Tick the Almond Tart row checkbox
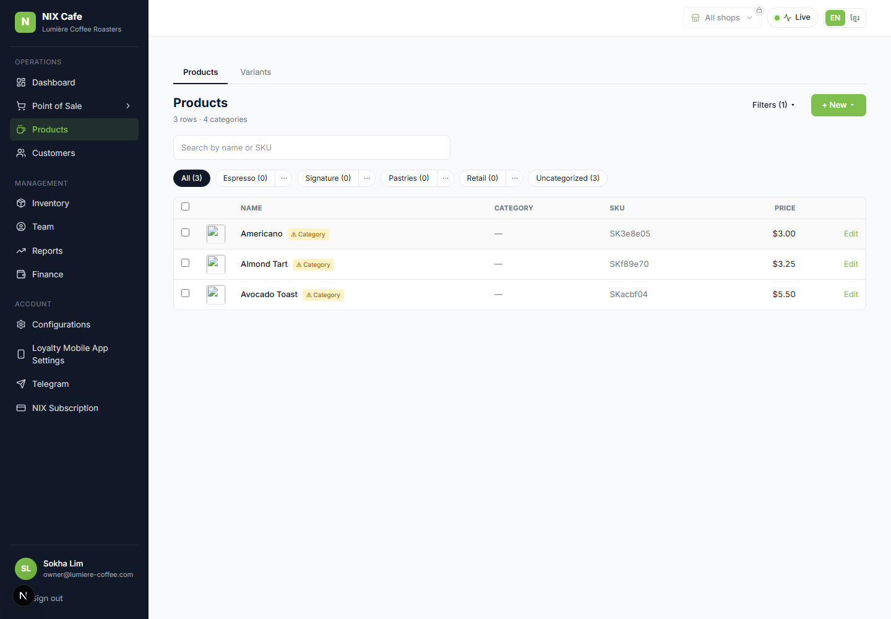 click(185, 262)
